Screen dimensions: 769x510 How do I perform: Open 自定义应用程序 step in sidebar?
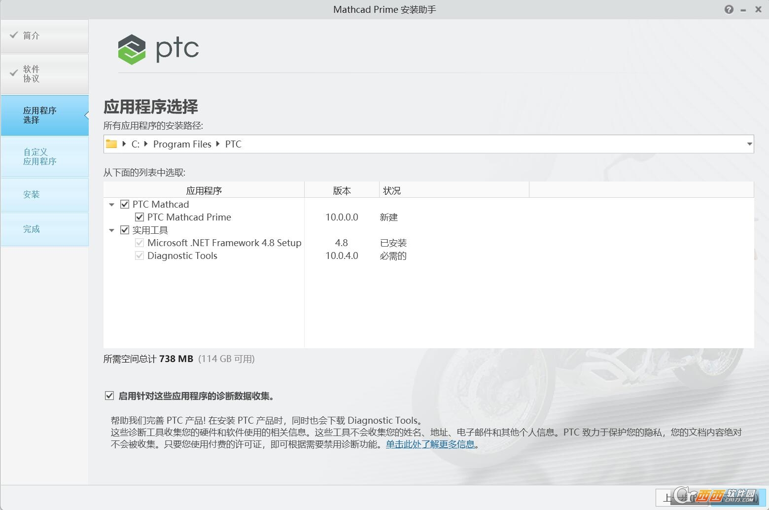(45, 157)
